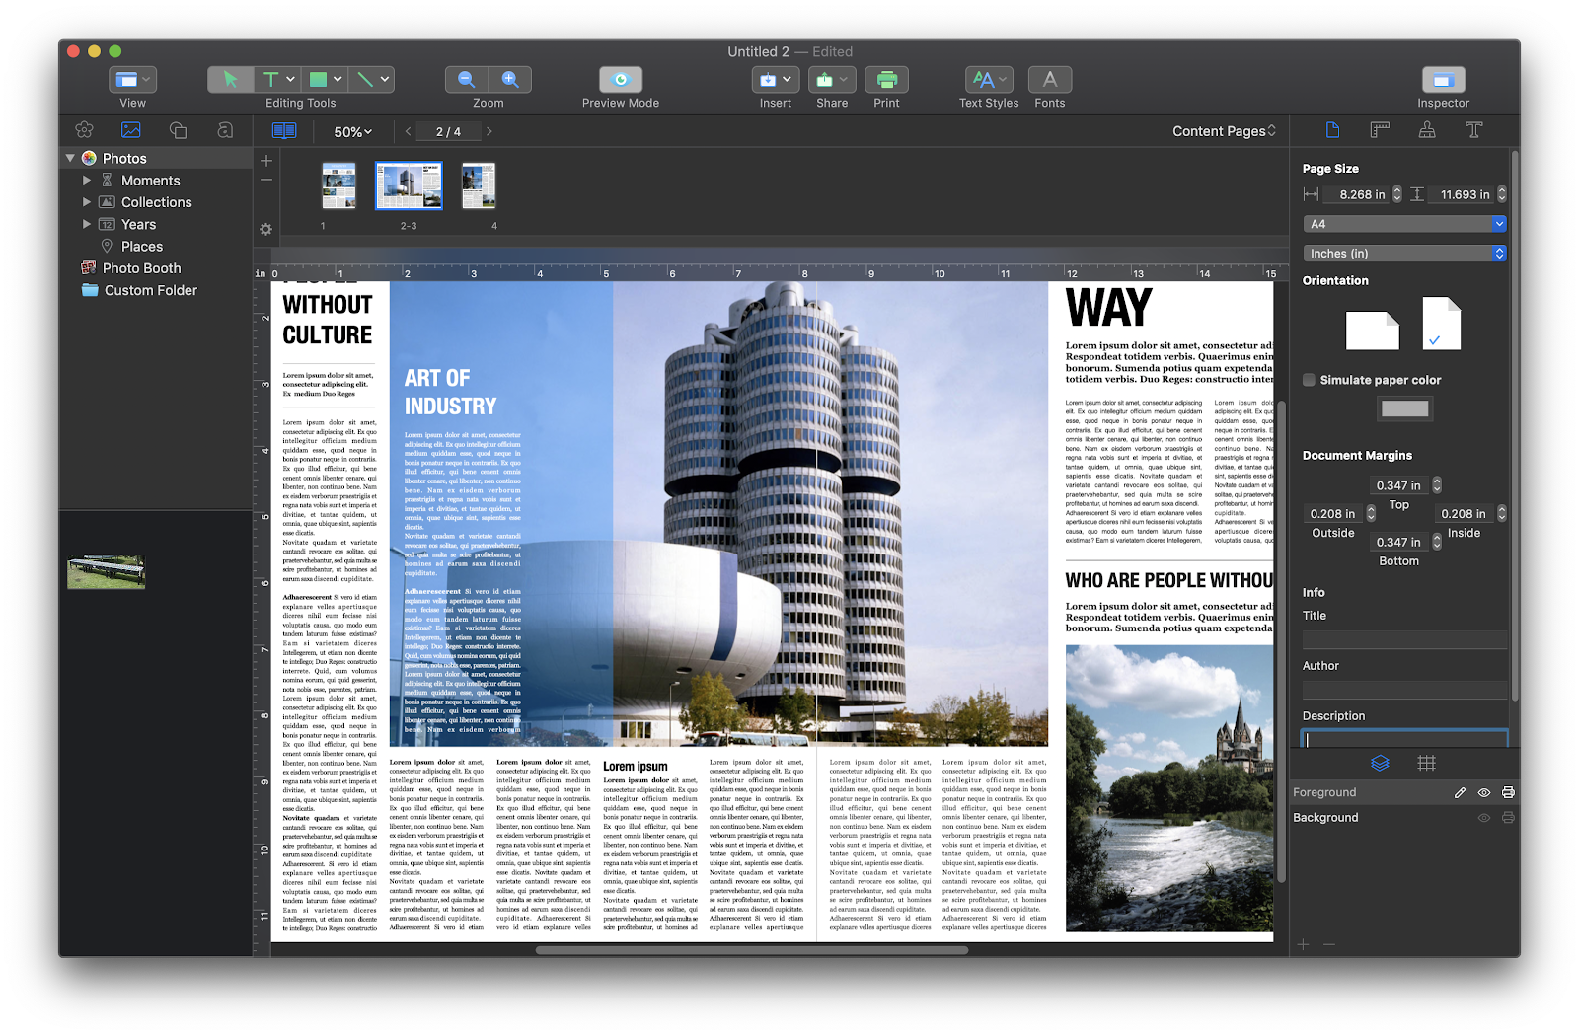Open the text snippets sidebar tab
This screenshot has width=1579, height=1035.
pos(225,130)
